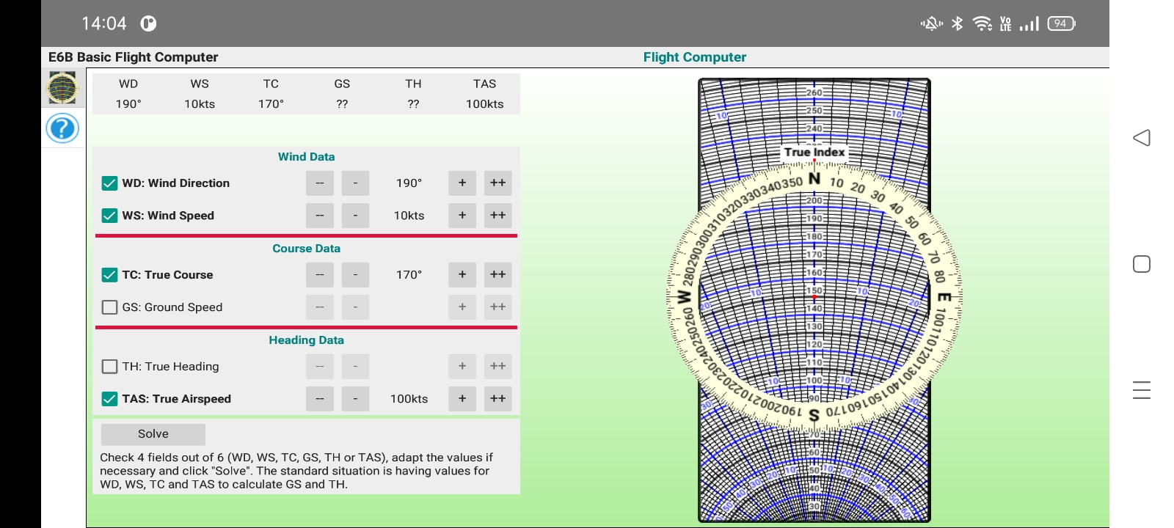The image size is (1174, 528).
Task: Decrease Wind Speed with the single minus
Action: coord(356,216)
